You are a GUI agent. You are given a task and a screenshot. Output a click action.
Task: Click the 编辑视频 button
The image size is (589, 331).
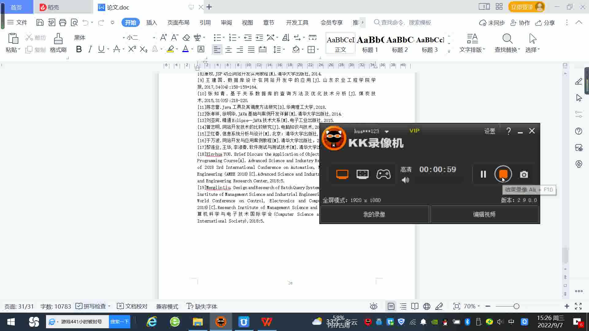pyautogui.click(x=484, y=215)
